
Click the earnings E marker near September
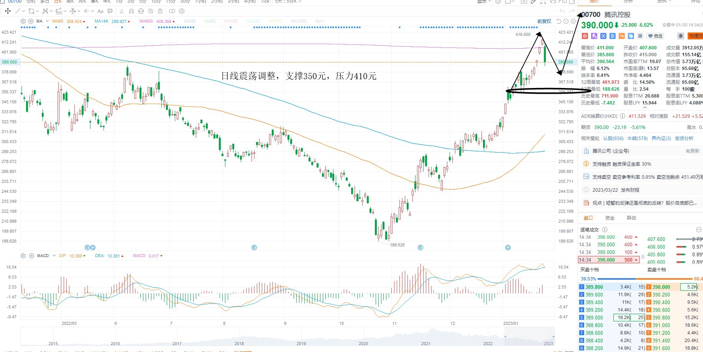[254, 248]
